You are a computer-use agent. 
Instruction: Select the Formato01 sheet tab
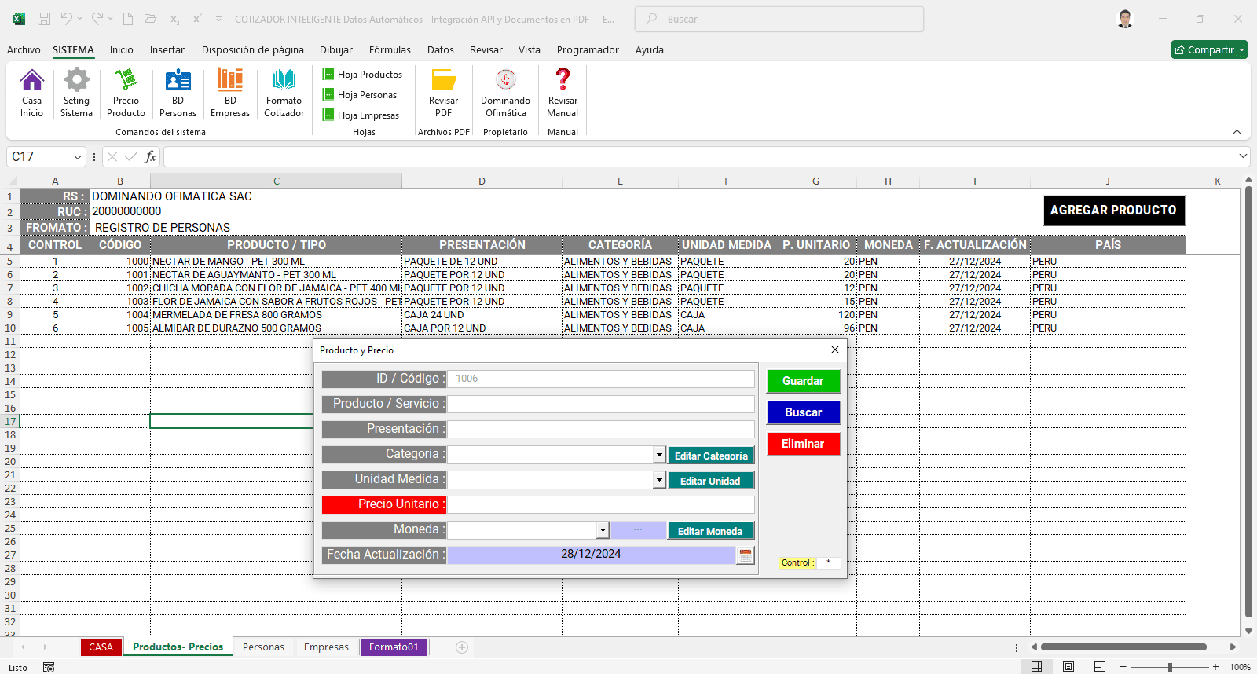(x=394, y=647)
